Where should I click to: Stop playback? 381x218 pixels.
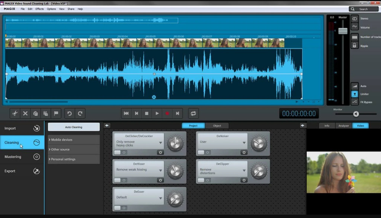(x=147, y=113)
